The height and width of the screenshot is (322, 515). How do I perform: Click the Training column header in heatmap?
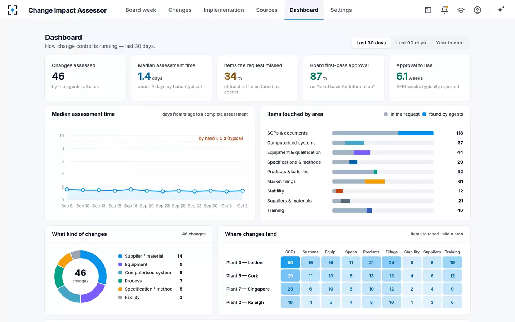pos(452,252)
